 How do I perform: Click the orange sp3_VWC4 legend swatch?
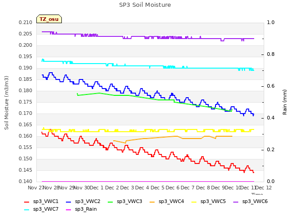[x=152, y=202]
